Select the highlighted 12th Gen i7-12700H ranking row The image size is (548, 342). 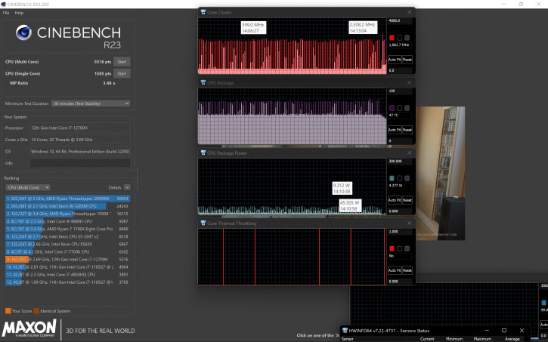click(x=67, y=259)
